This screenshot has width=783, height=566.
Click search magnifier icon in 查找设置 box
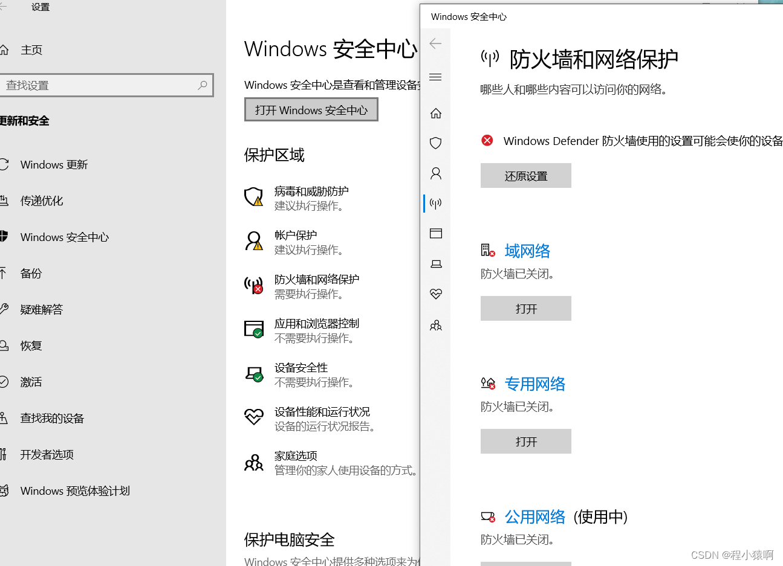coord(203,85)
